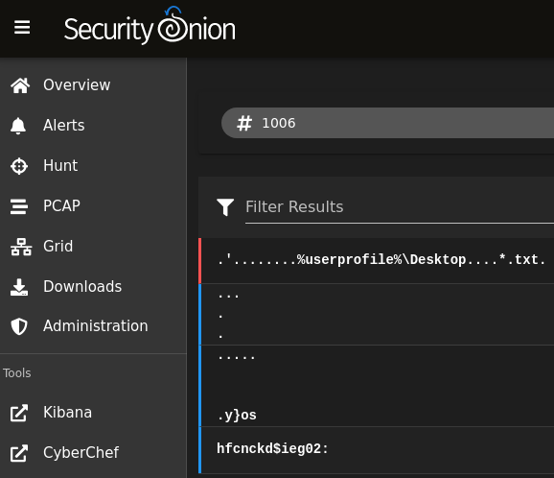This screenshot has height=478, width=554.
Task: Click the Downloads arrow icon
Action: 19,287
